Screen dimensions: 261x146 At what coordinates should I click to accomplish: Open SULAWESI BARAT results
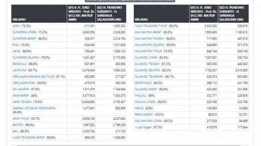tap(146, 89)
